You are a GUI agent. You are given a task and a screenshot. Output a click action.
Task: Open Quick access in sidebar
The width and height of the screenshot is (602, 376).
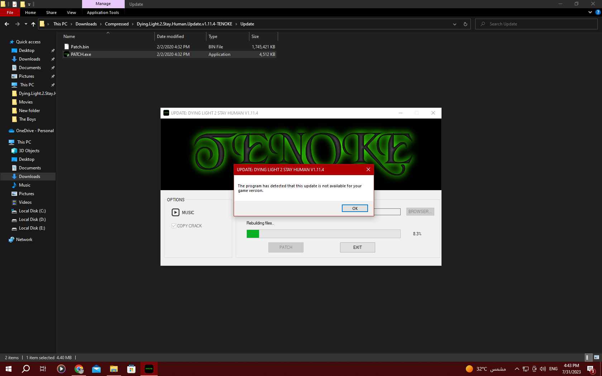pyautogui.click(x=28, y=42)
